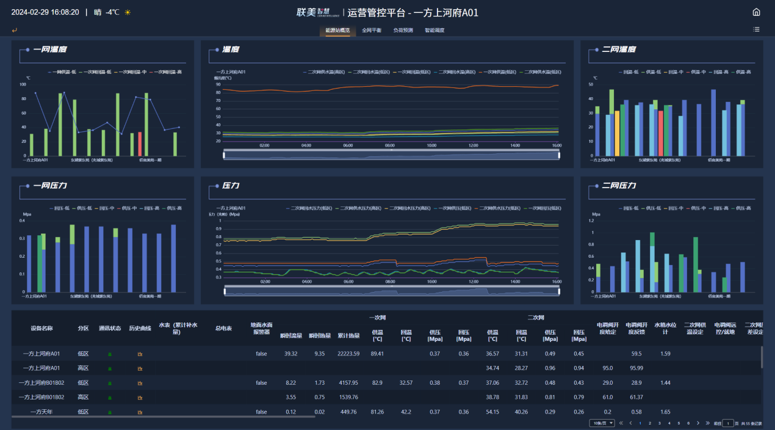Jump to last page double-arrow in pagination

[x=707, y=423]
